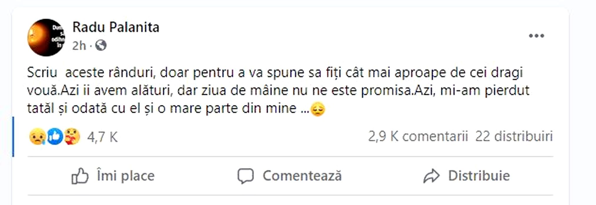Click the blue thumbs-up reaction icon
This screenshot has width=596, height=205.
pos(55,137)
